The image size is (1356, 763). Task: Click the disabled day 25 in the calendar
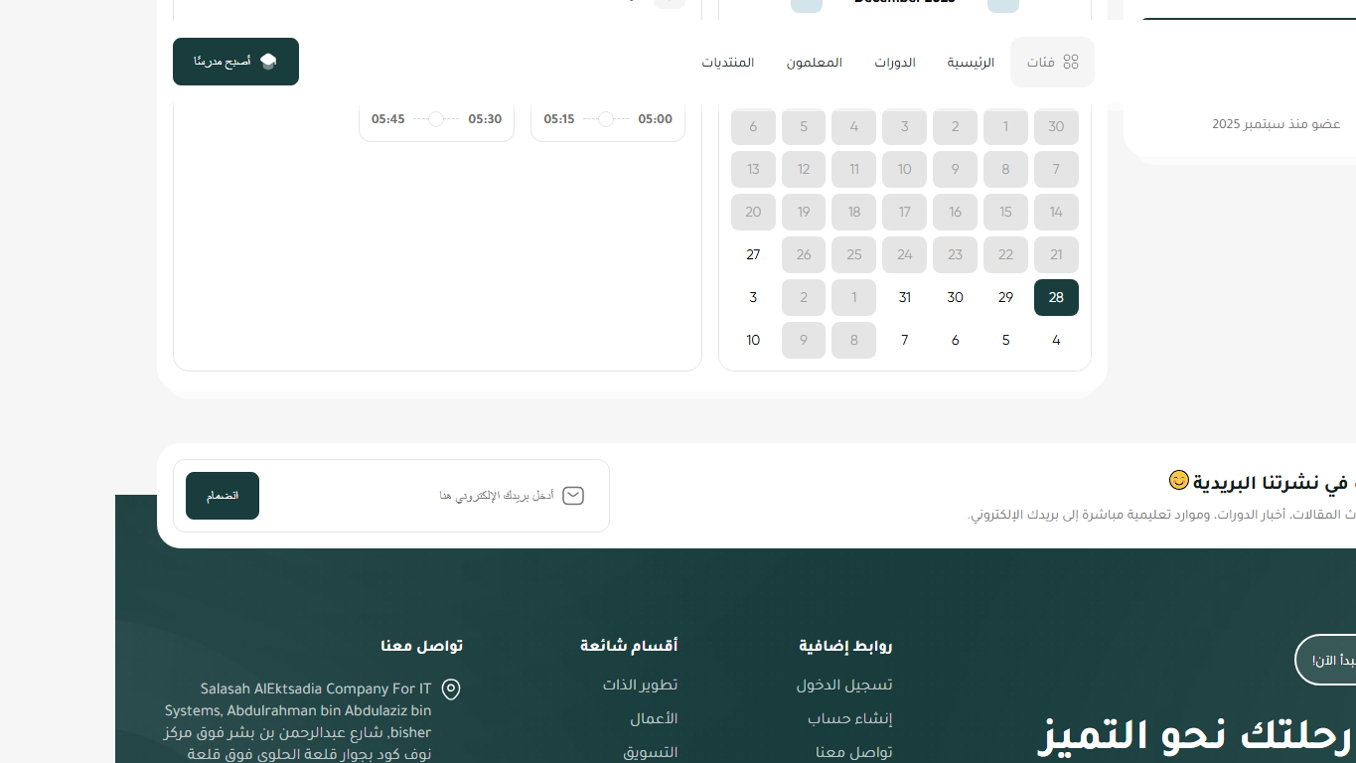tap(854, 254)
